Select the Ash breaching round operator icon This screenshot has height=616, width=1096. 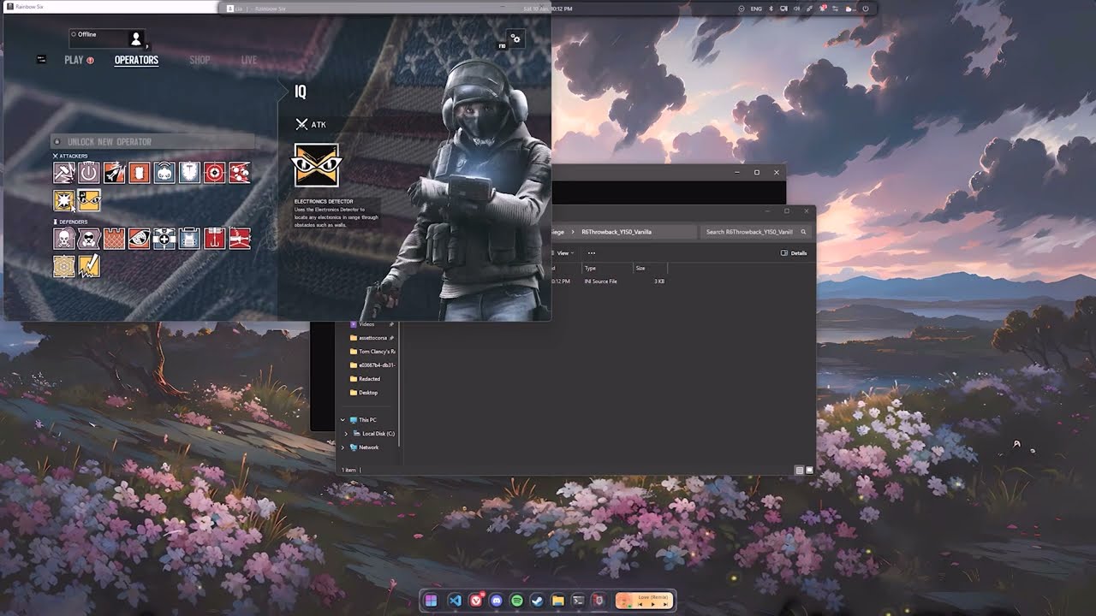pos(114,173)
